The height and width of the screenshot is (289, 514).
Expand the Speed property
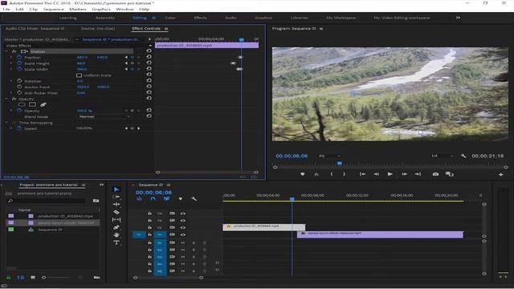pos(10,128)
